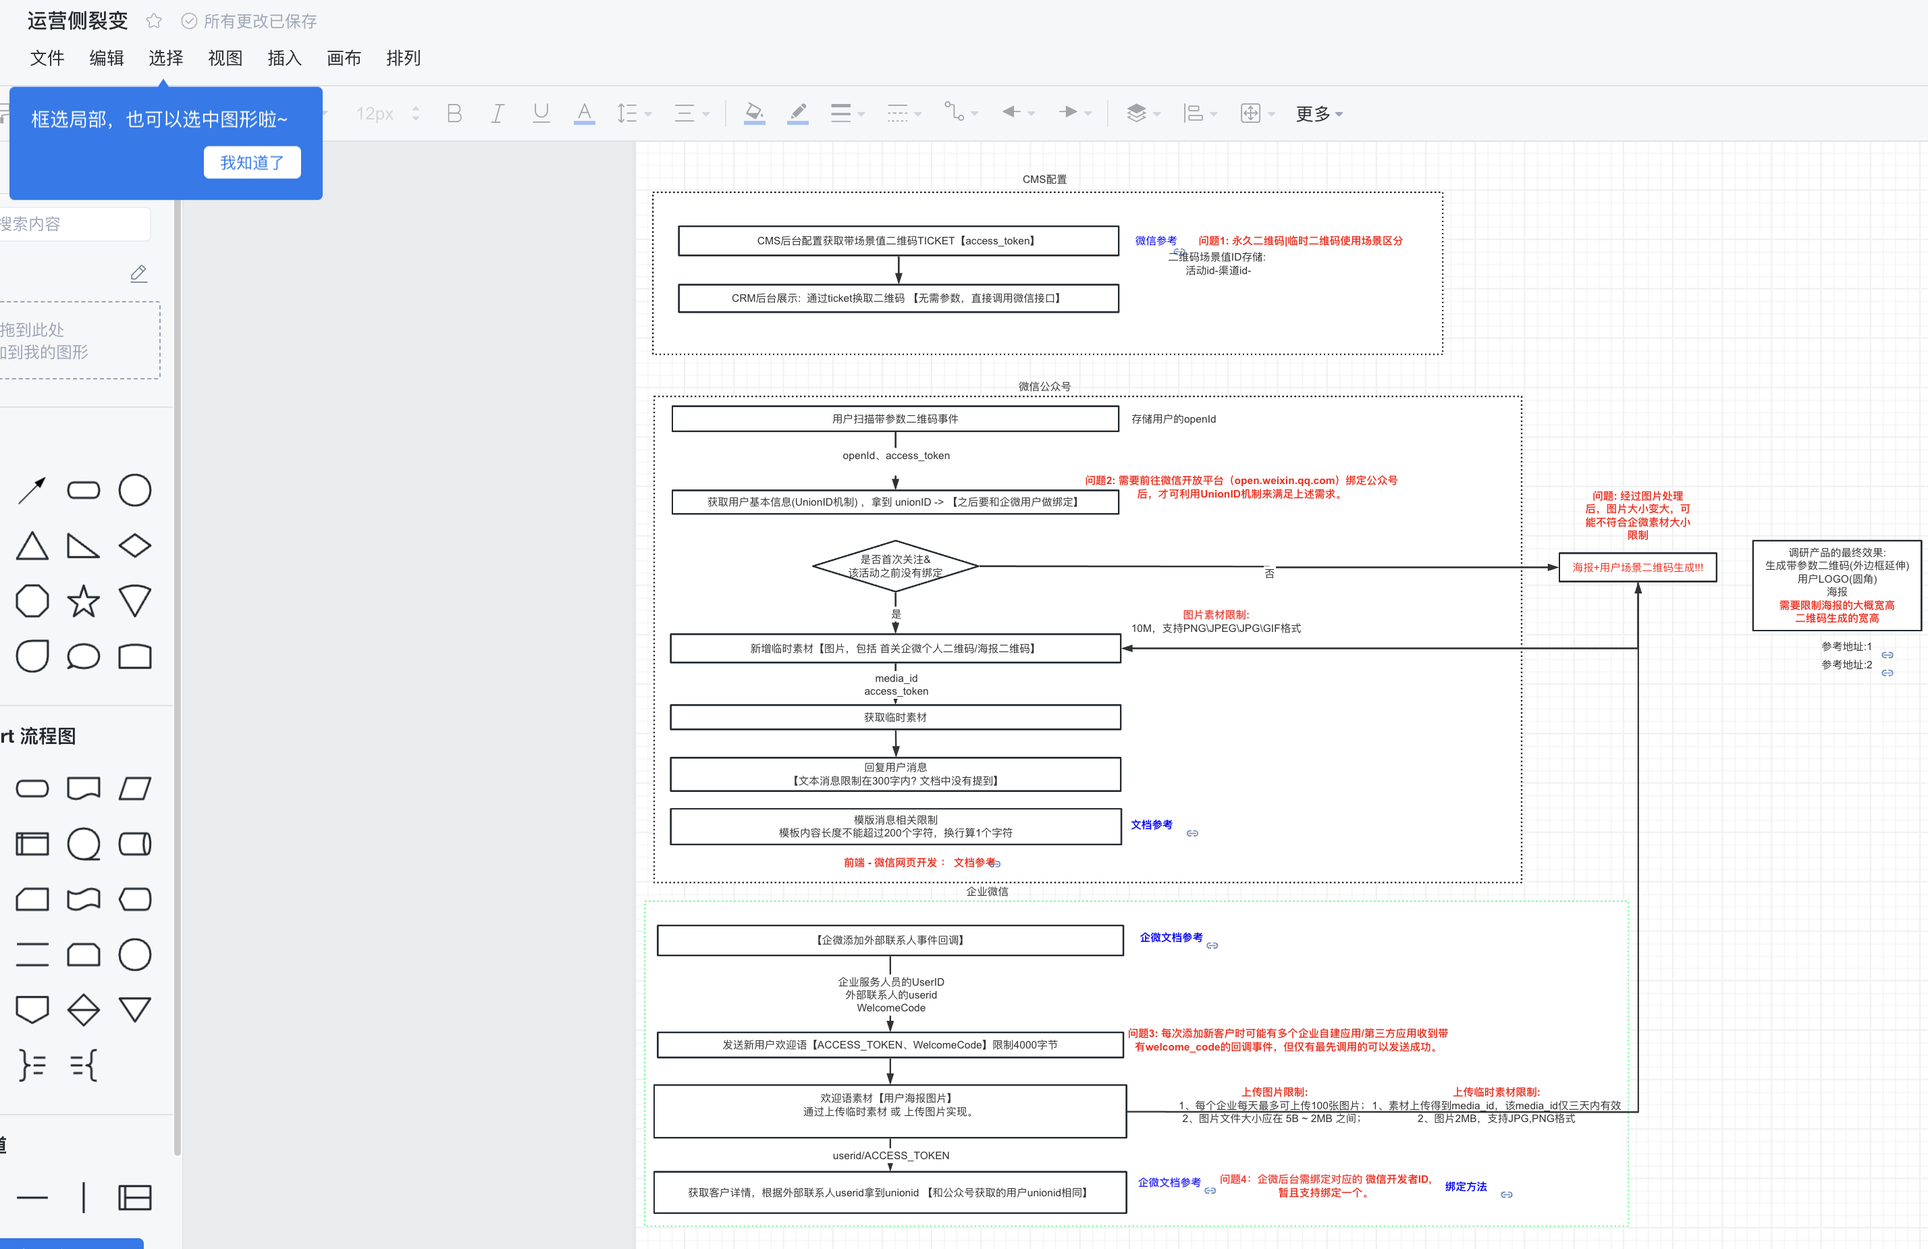1928x1249 pixels.
Task: Select the flowchart document shape
Action: pyautogui.click(x=84, y=788)
